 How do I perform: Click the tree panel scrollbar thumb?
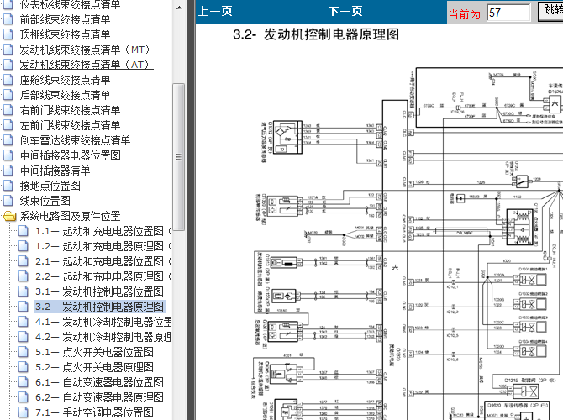[178, 157]
